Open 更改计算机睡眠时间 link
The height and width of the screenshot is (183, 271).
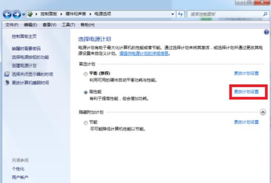[x=30, y=83]
